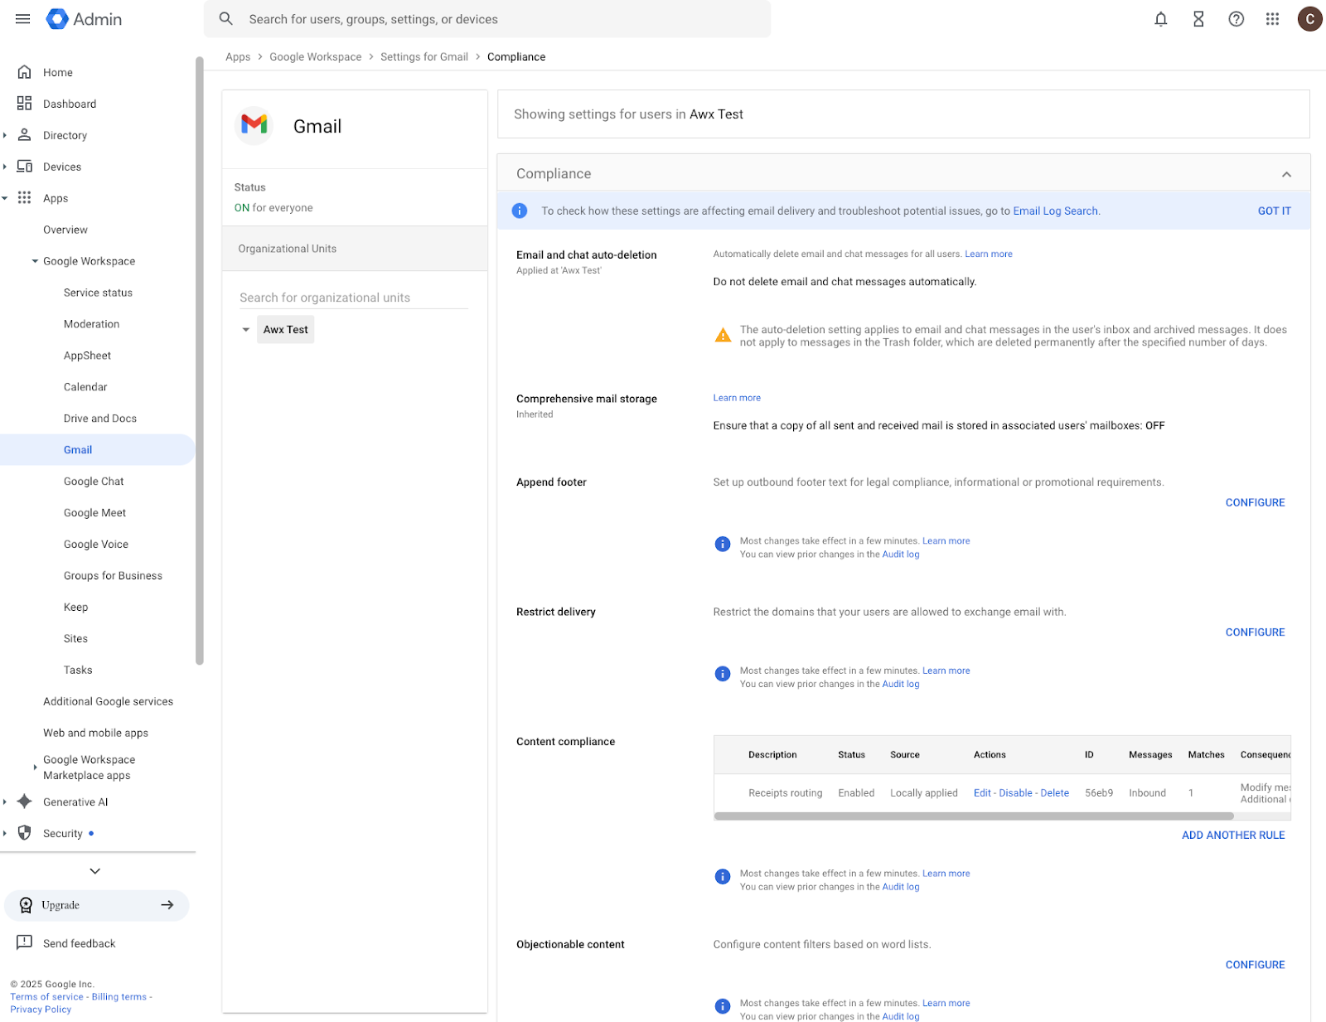Open Drive and Docs settings

pyautogui.click(x=100, y=419)
